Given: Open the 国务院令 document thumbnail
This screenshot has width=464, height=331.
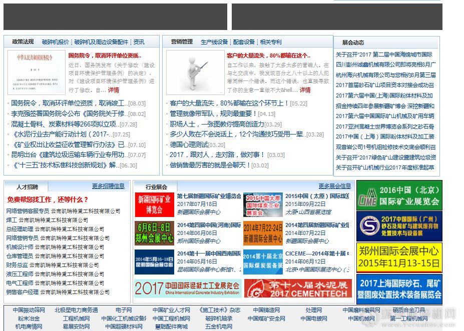Looking at the screenshot, I should click(36, 72).
